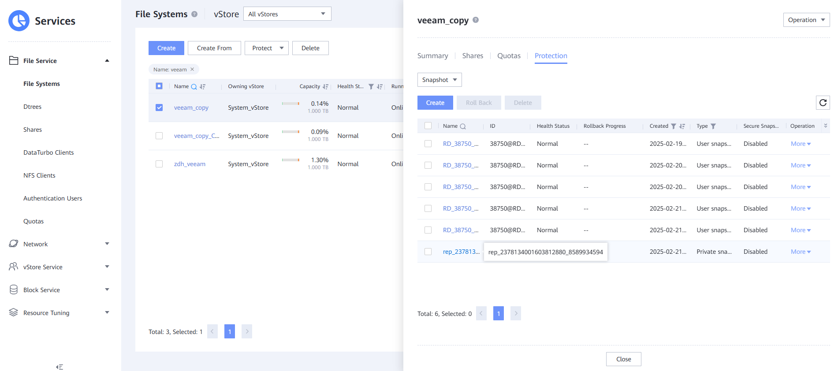838x371 pixels.
Task: Open the veeam_copy_C... file system link
Action: 196,136
